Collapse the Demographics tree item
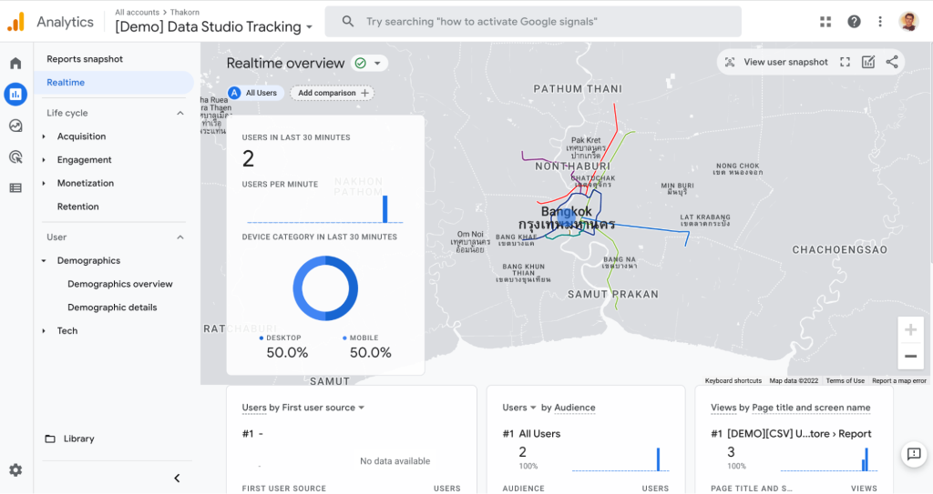Screen dimensions: 933x494 44,260
